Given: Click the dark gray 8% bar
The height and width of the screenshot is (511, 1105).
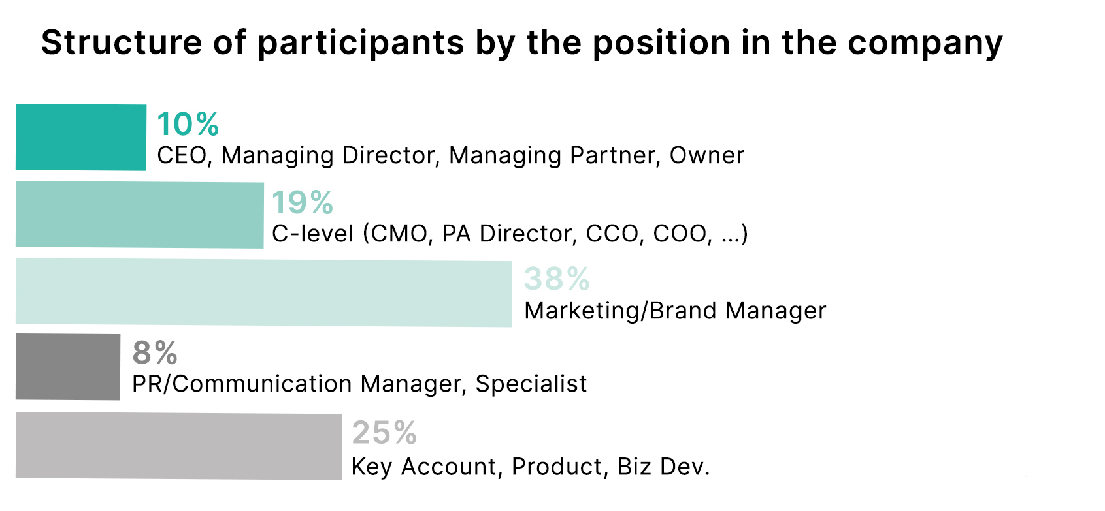Looking at the screenshot, I should click(68, 367).
